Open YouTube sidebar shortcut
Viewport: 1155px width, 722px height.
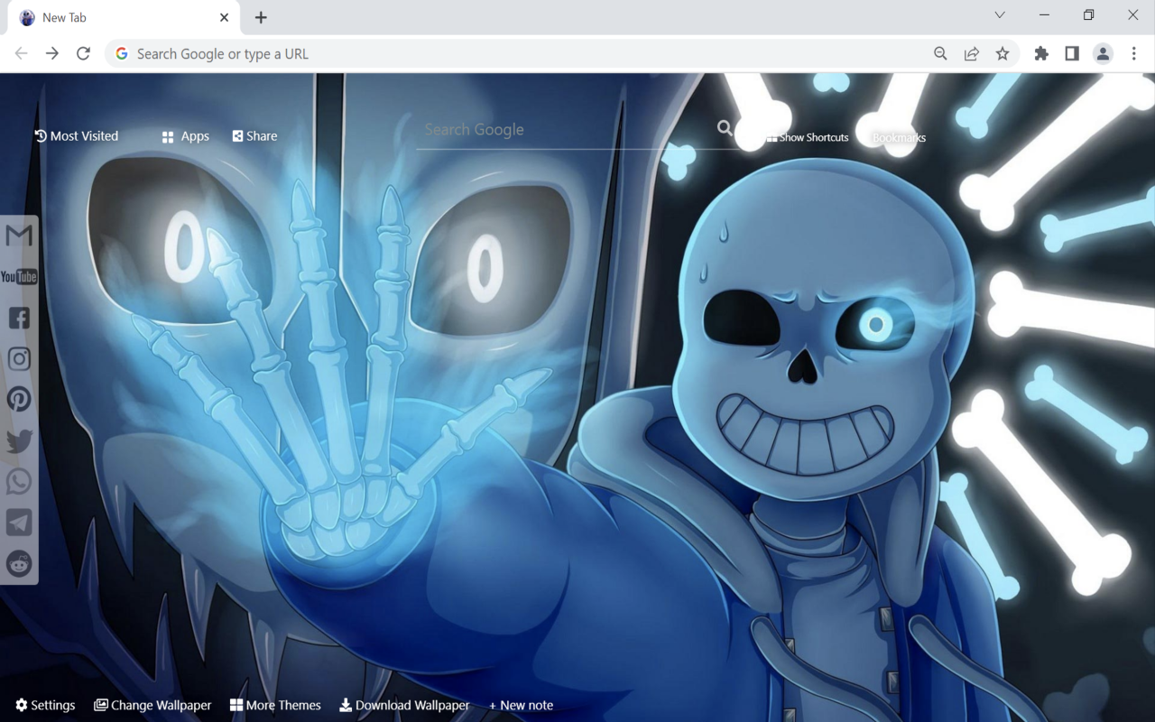[x=19, y=277]
